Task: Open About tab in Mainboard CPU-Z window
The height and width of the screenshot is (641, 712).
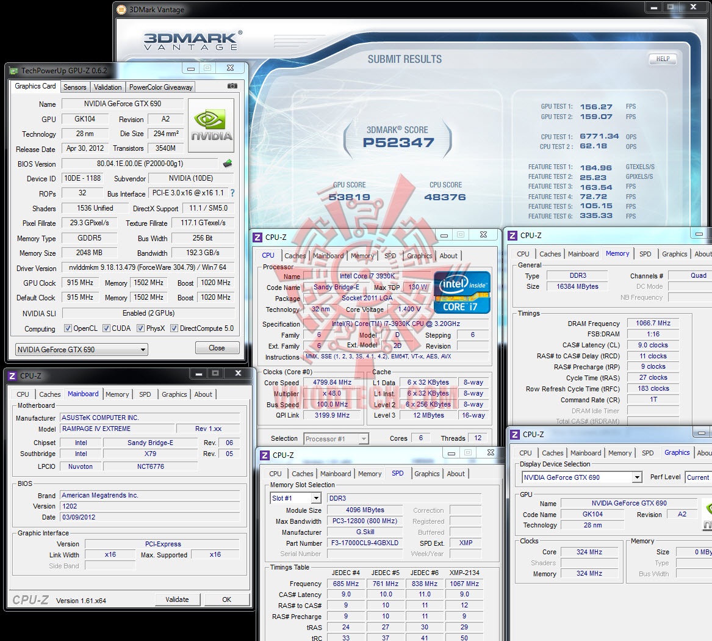Action: [x=203, y=394]
